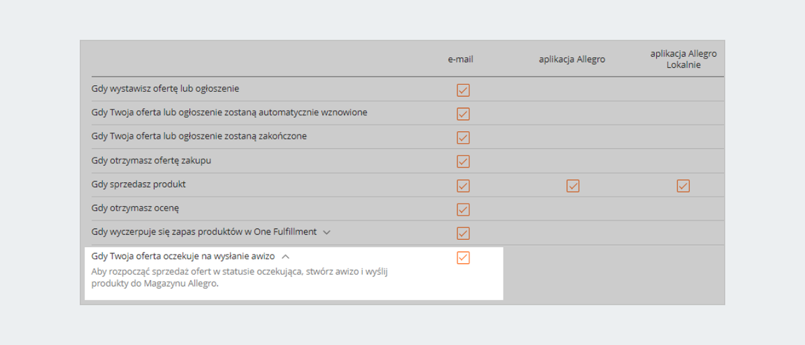Uncheck e-mail for 'Gdy otrzymasz ofertę zakupu'
This screenshot has height=345, width=805.
coord(463,161)
